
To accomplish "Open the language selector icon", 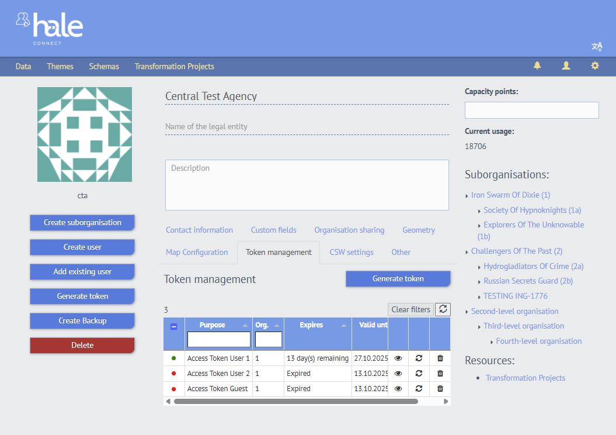I will 597,46.
